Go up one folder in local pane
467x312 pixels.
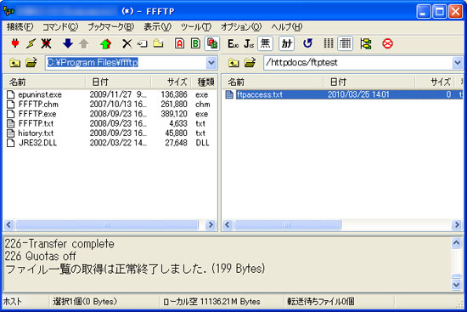15,63
